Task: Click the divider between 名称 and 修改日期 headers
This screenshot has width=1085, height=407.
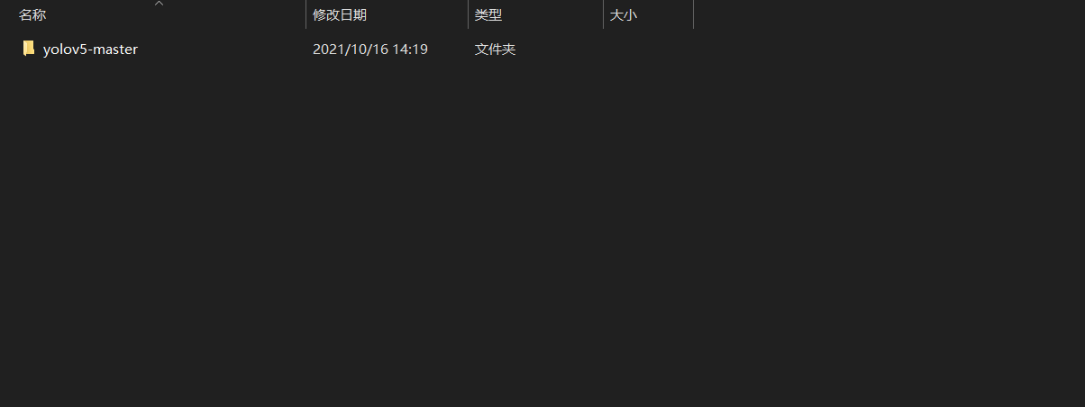Action: tap(305, 15)
